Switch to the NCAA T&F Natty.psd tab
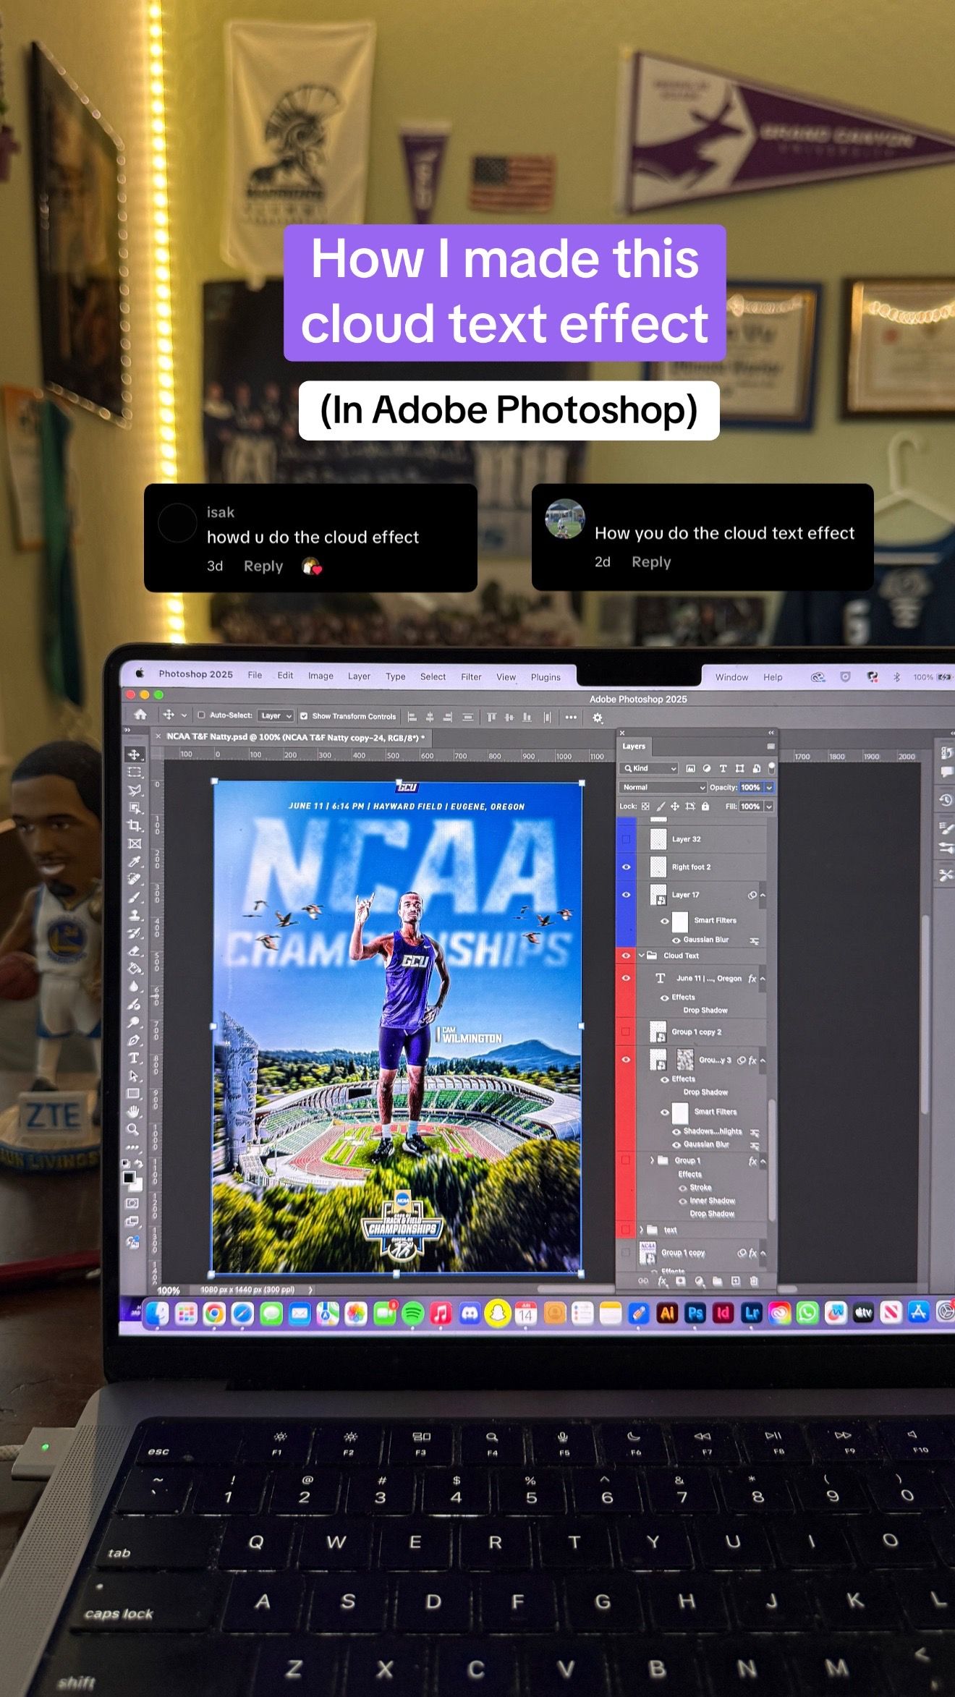This screenshot has height=1697, width=955. [x=293, y=736]
